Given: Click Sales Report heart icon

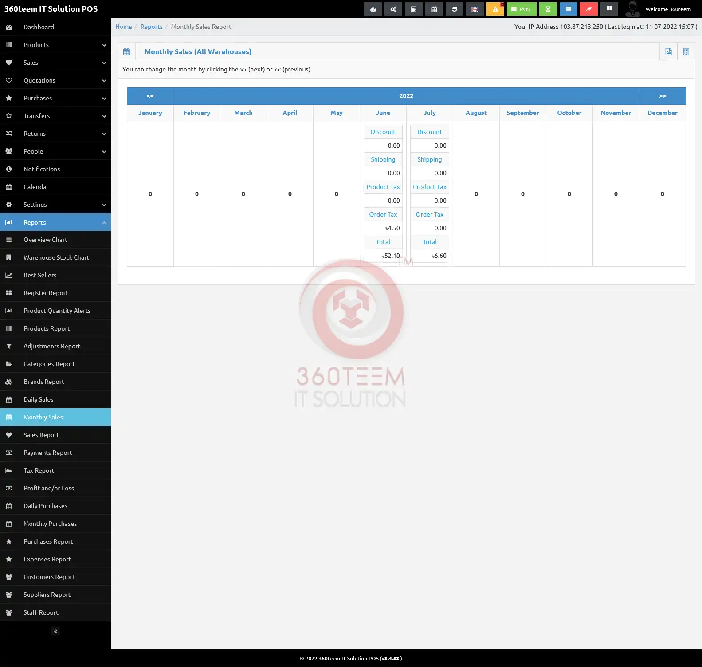Looking at the screenshot, I should [x=9, y=435].
